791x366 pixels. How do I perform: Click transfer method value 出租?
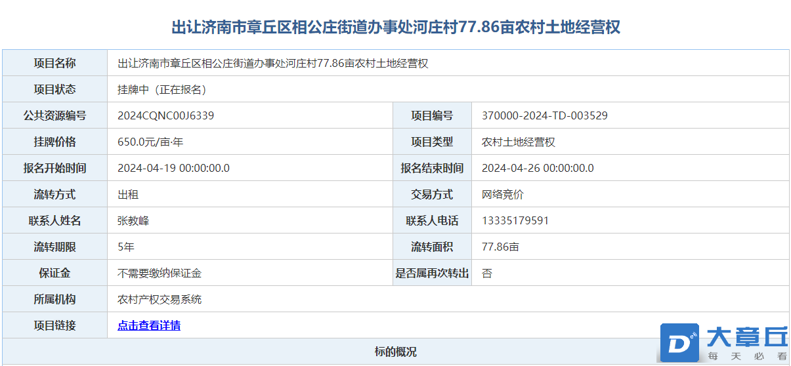[128, 194]
